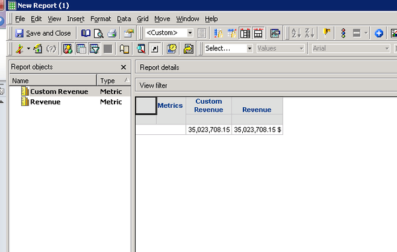Click the traffic light thresholds icon

[343, 33]
